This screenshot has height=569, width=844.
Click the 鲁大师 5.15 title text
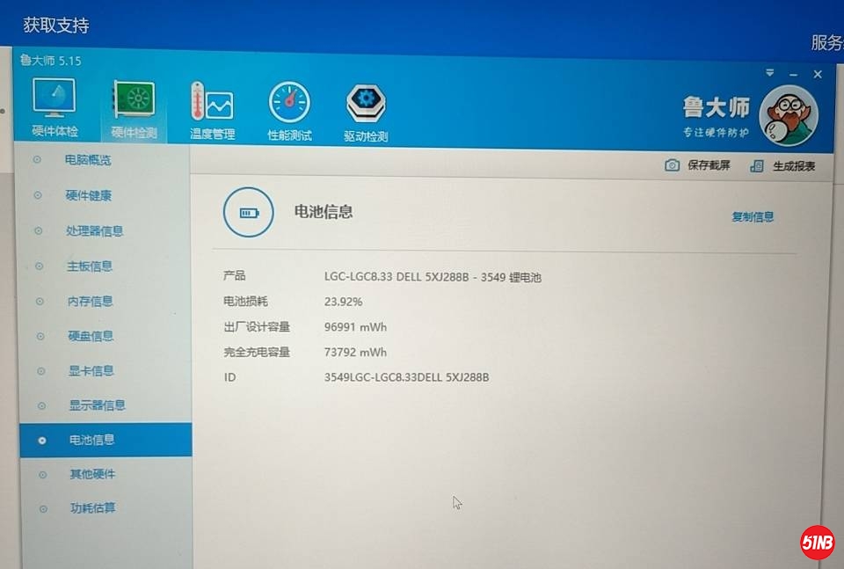click(51, 61)
